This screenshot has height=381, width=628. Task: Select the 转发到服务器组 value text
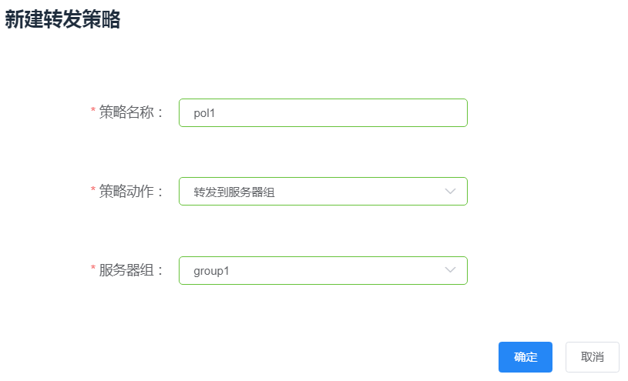pos(234,192)
